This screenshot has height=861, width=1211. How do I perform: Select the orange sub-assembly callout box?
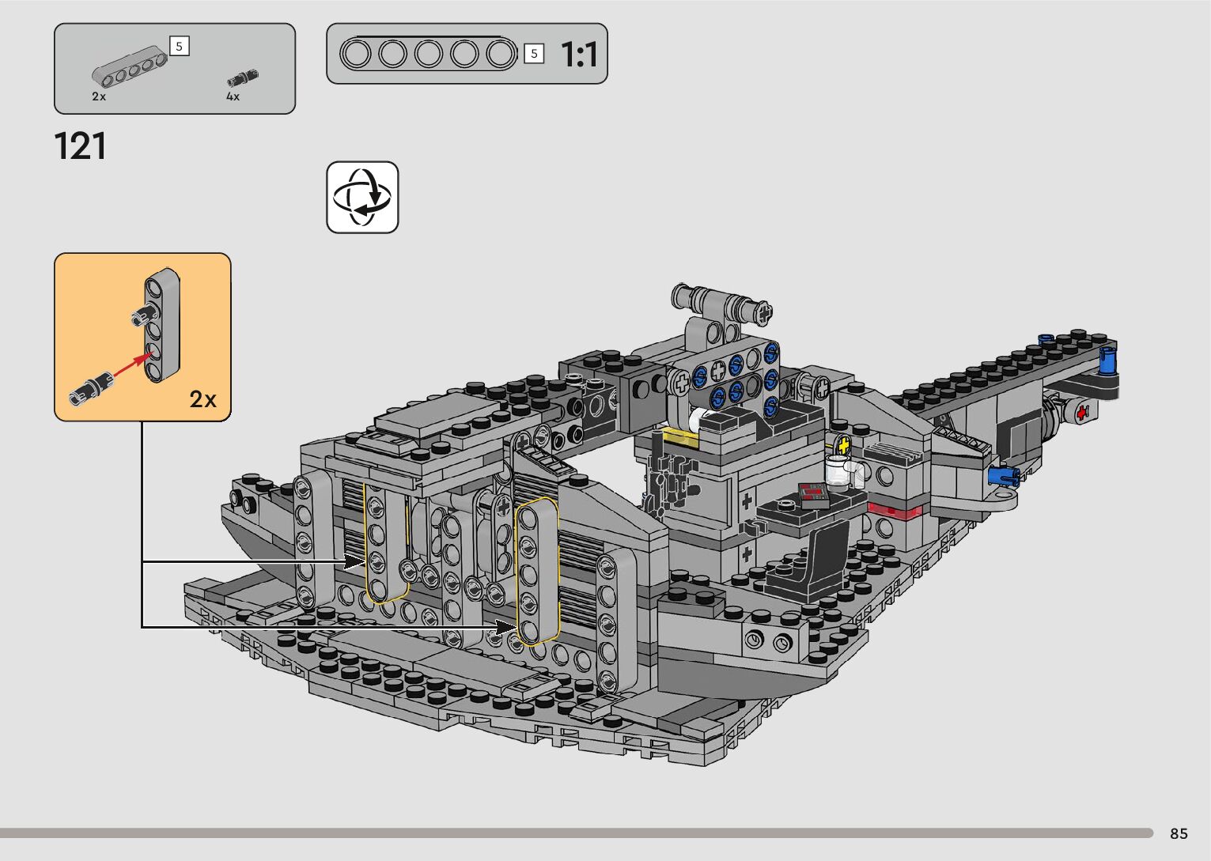(x=142, y=337)
